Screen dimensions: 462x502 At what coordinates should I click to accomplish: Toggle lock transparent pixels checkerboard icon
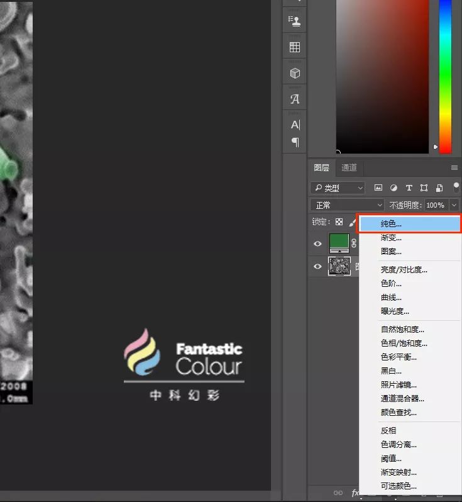click(339, 222)
